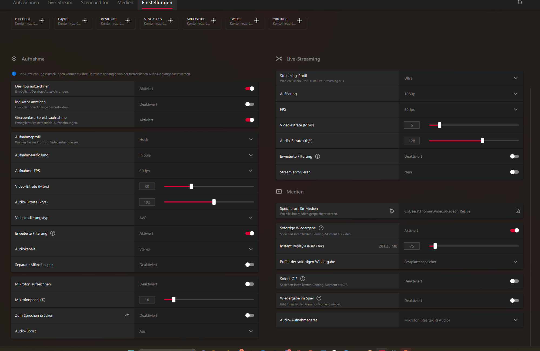Click the plus icon to add Twitch account
The width and height of the screenshot is (540, 351).
click(x=257, y=21)
